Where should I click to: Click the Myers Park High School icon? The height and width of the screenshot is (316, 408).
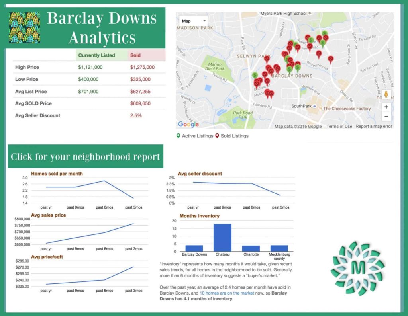point(310,13)
